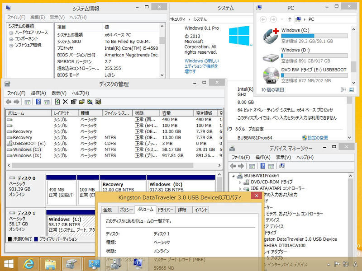The height and width of the screenshot is (271, 362).
Task: Click the Back arrow in Device Manager toolbar
Action: pyautogui.click(x=233, y=166)
